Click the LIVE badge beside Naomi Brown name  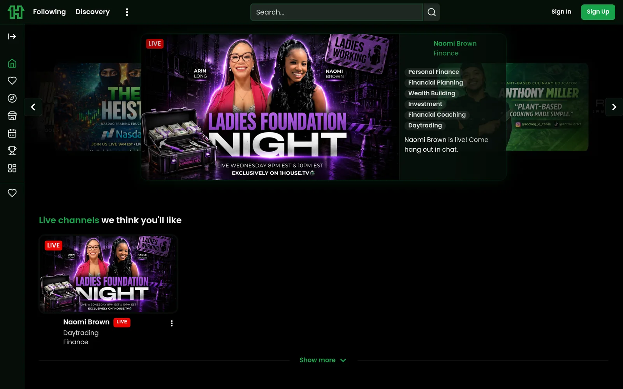(x=122, y=322)
